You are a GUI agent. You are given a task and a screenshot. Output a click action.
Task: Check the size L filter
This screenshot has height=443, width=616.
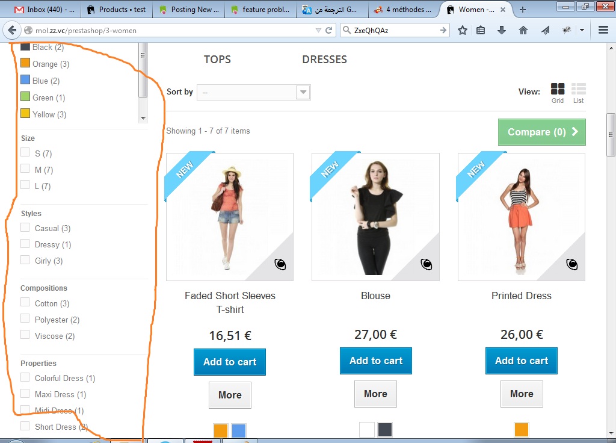point(25,185)
